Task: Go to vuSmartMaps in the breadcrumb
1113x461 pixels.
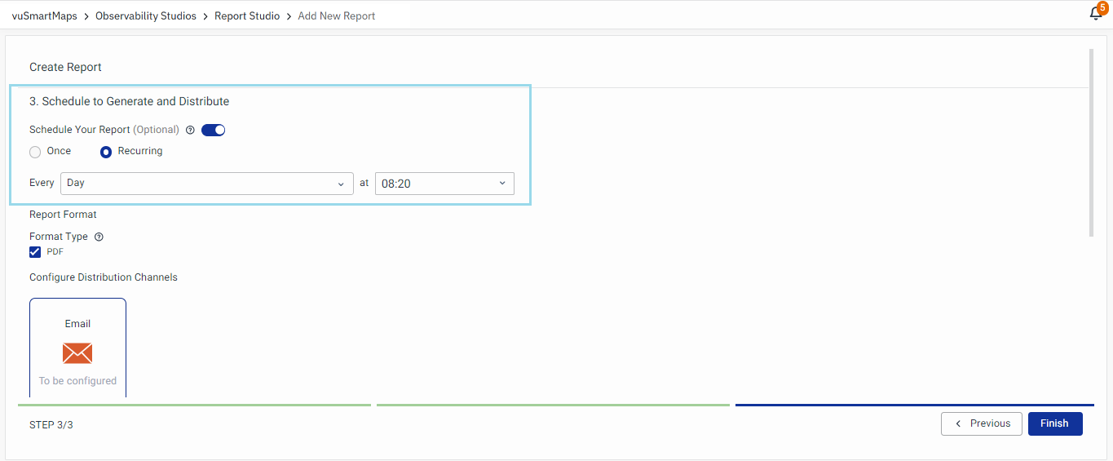Action: point(44,16)
